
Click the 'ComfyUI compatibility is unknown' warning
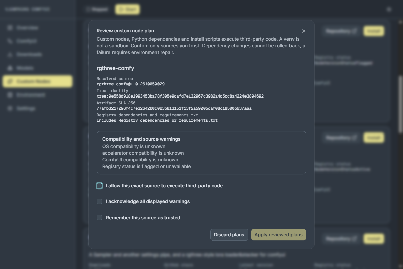140,160
